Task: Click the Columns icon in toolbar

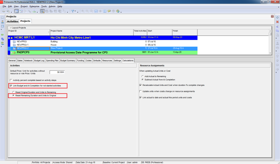Action: [x=105, y=11]
